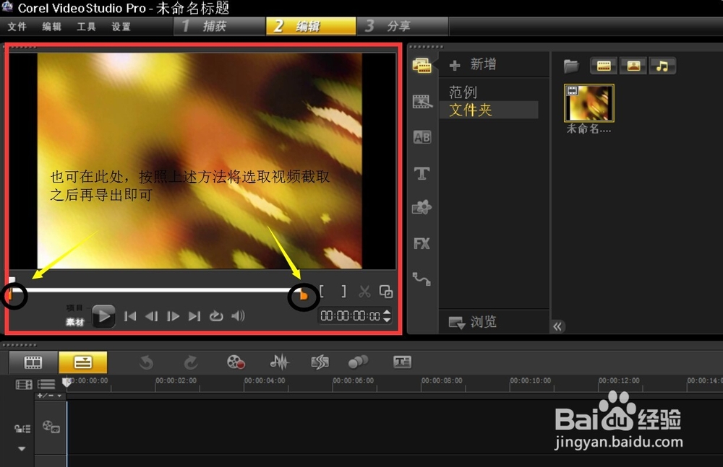Increase the timecode with up arrow
The image size is (723, 467).
(x=387, y=312)
